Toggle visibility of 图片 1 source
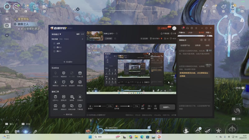This screenshot has height=140, width=249. [54, 51]
